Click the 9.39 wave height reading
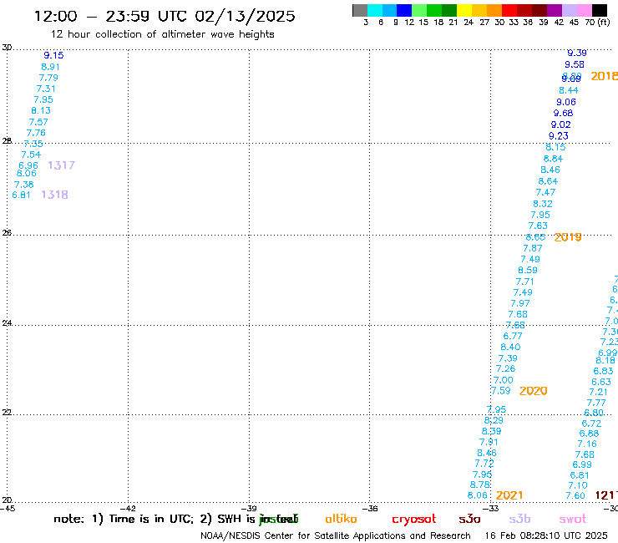The height and width of the screenshot is (543, 618). pyautogui.click(x=577, y=53)
